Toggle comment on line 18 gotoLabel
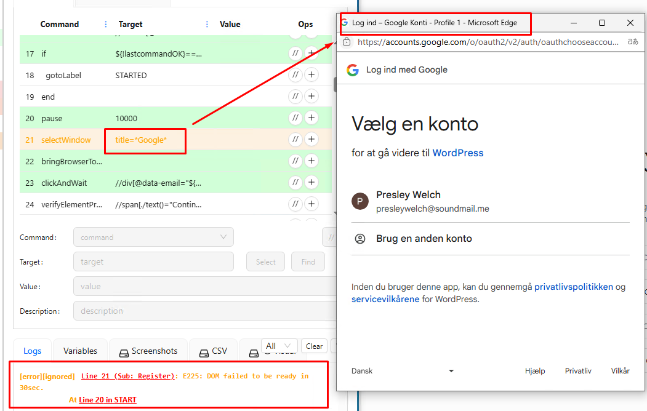647x411 pixels. point(295,75)
